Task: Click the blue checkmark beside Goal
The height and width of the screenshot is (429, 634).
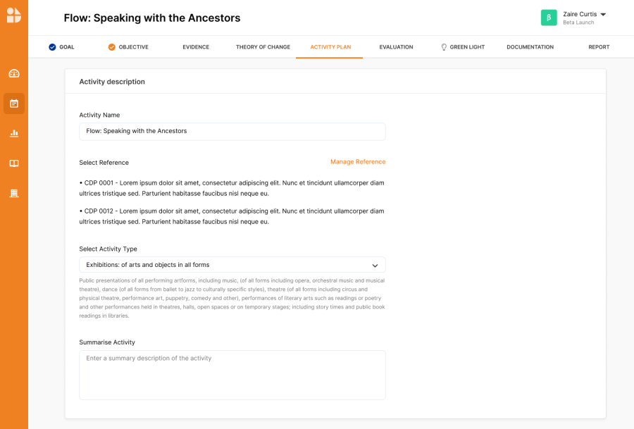Action: 52,47
